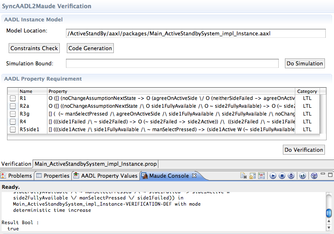Switch to the Problems tab

point(16,176)
